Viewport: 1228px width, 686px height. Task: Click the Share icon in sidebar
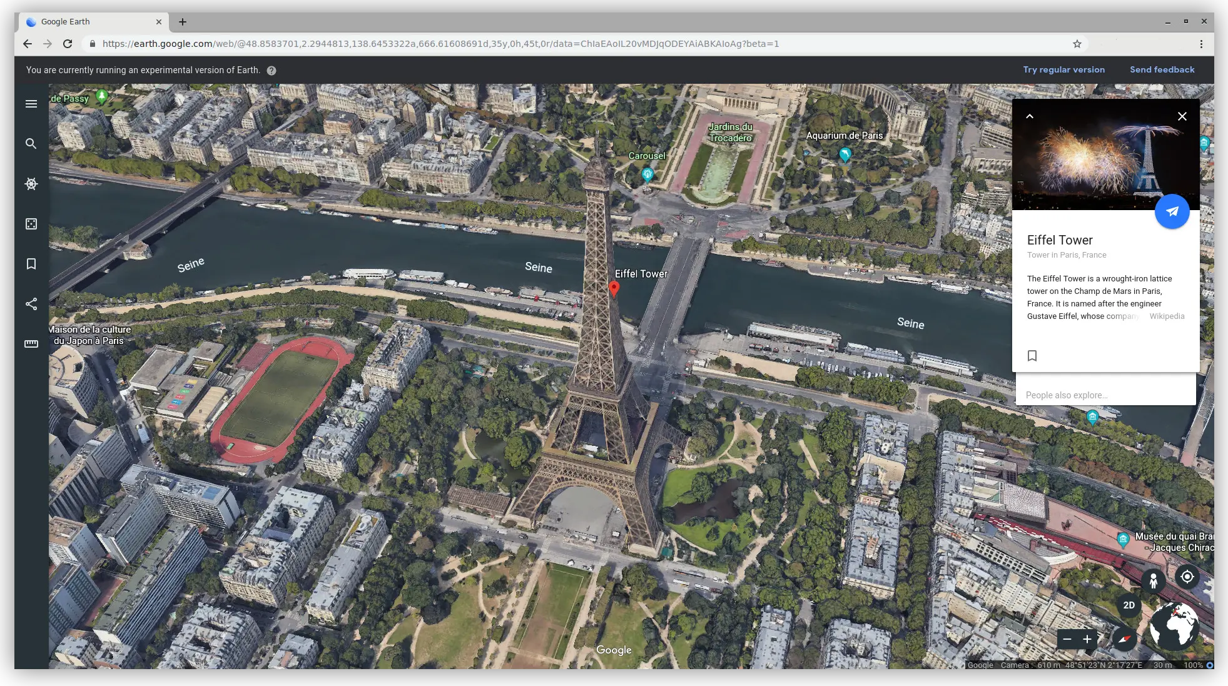tap(31, 303)
